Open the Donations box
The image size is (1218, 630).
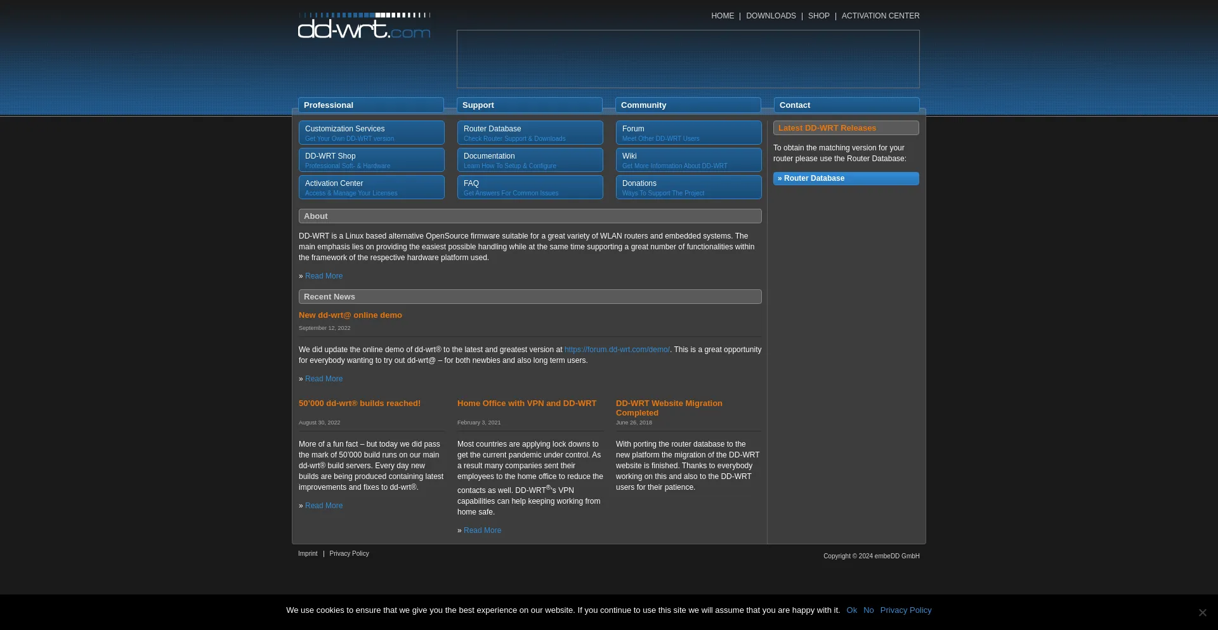(x=689, y=187)
